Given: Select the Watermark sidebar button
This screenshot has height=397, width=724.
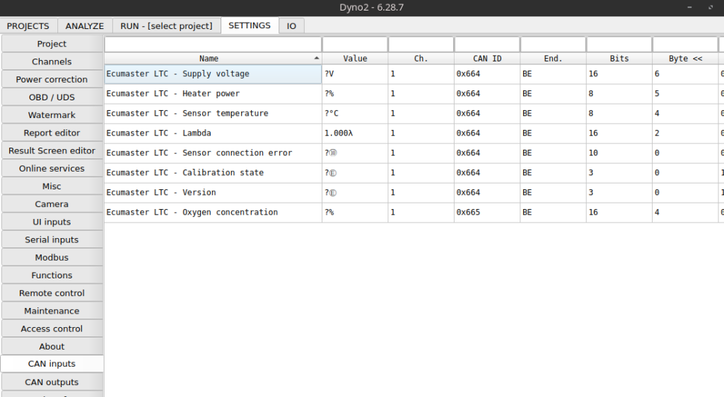Looking at the screenshot, I should 52,115.
